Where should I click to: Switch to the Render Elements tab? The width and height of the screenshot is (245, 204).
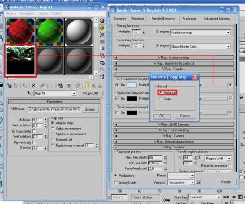[x=163, y=19]
